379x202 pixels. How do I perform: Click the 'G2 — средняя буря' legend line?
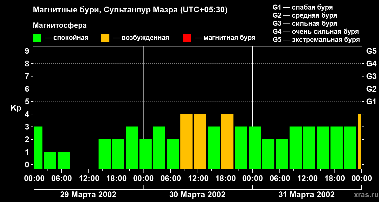(305, 15)
